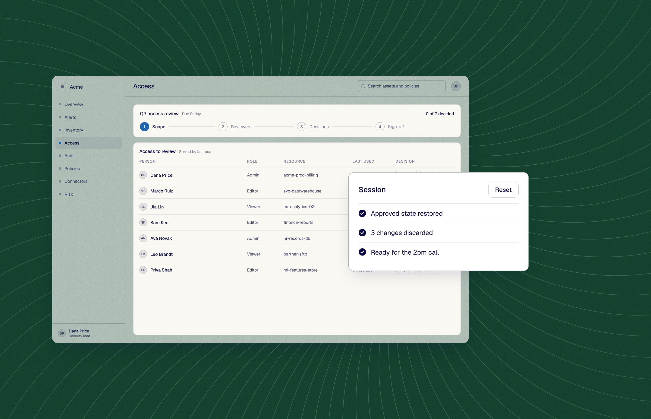Image resolution: width=651 pixels, height=419 pixels.
Task: Click the Search assets and policies field
Action: (401, 86)
